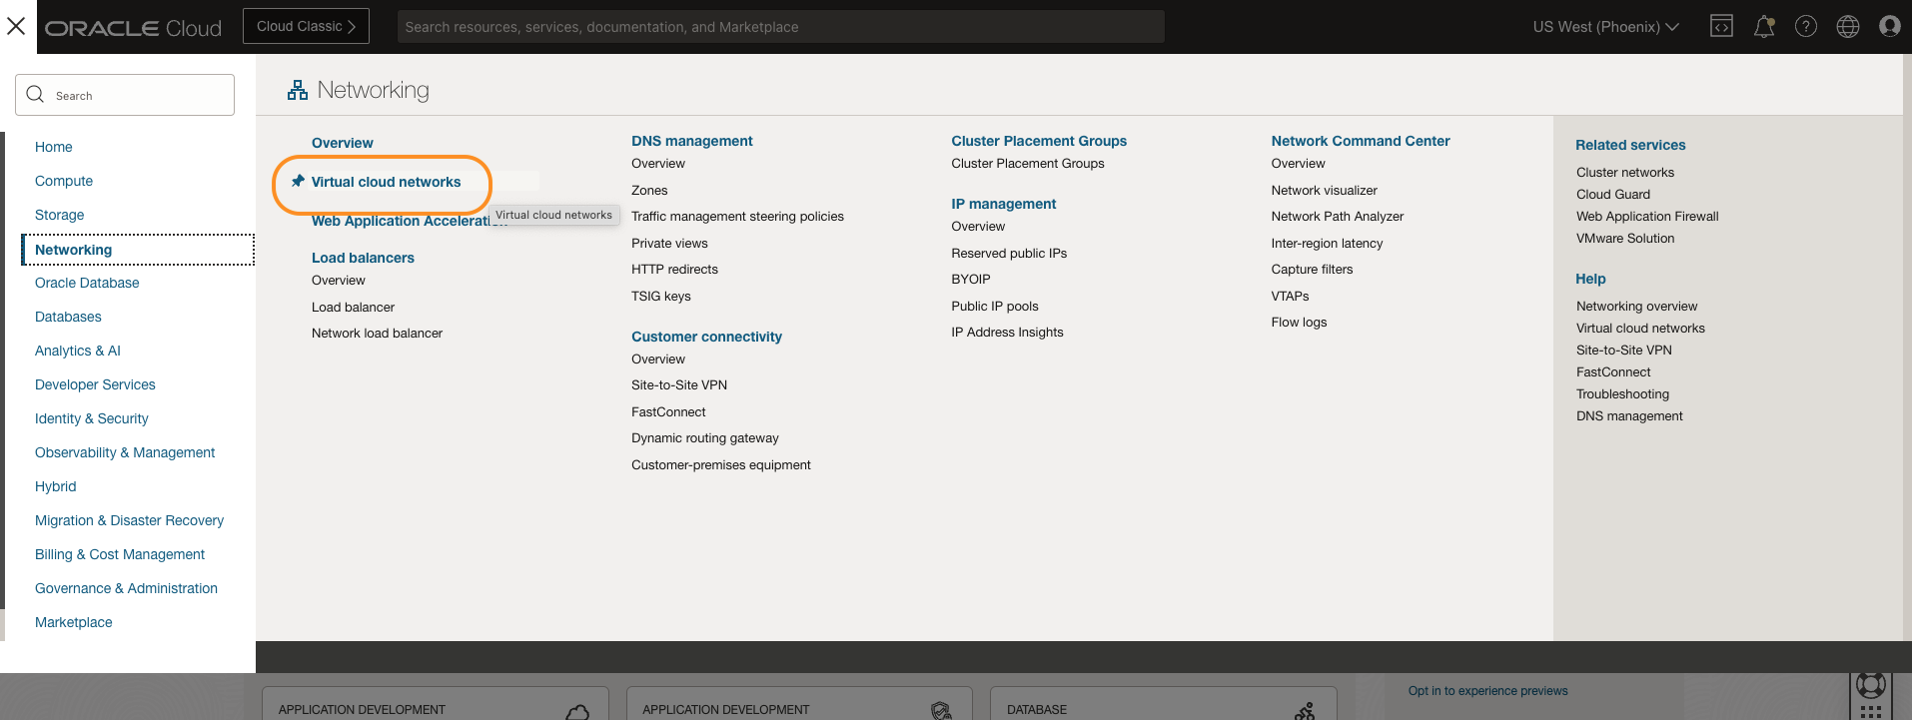This screenshot has height=720, width=1912.
Task: Focus the global resources search bar
Action: point(780,27)
